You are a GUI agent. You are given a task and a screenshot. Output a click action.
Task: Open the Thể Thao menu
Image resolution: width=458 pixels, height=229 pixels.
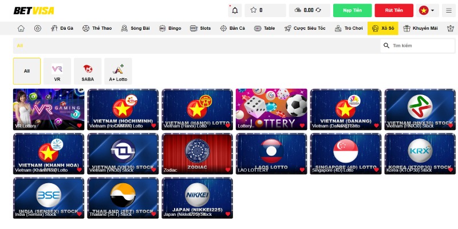click(97, 28)
